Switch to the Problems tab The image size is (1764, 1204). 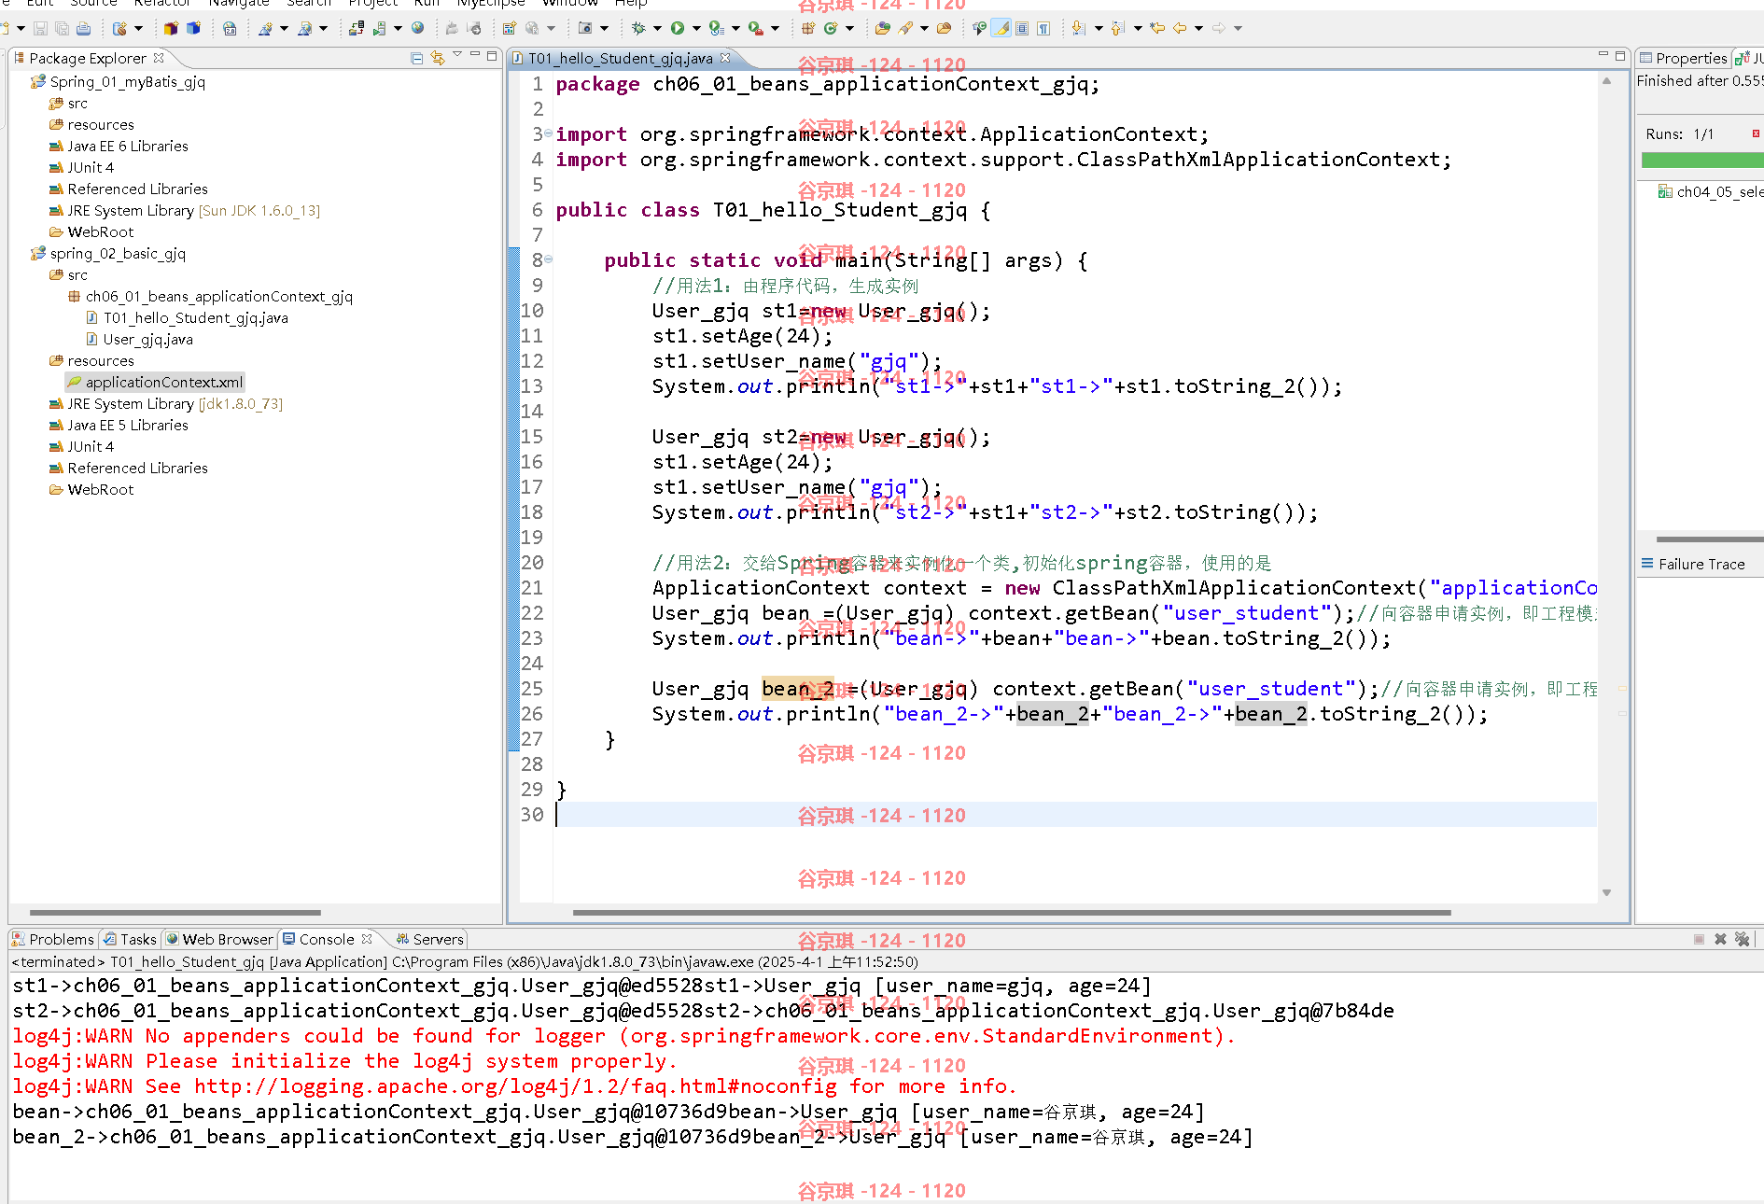pos(52,940)
